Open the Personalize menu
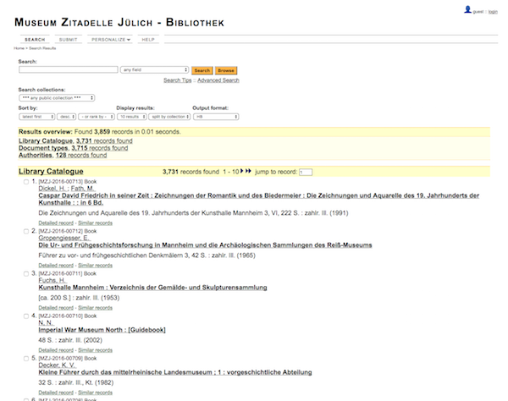Viewport: 508px width, 401px height. (x=109, y=40)
